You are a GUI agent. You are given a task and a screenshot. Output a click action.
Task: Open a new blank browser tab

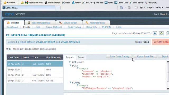58,8
